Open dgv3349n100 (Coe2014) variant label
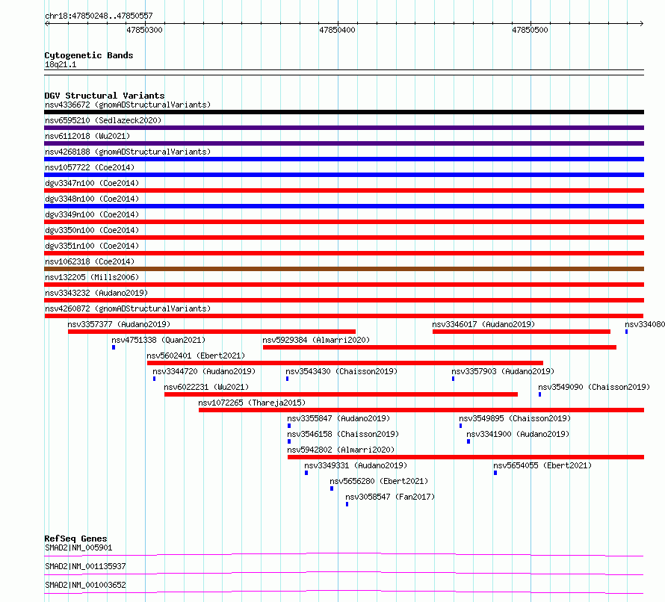665x602 pixels. 92,214
